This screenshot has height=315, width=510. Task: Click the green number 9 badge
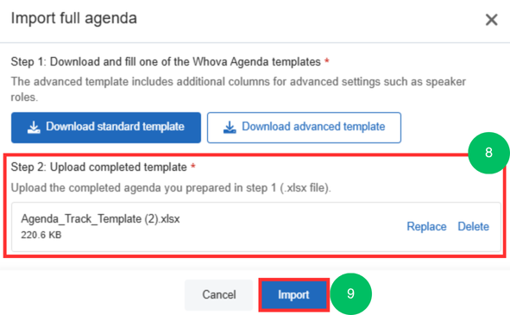[350, 293]
